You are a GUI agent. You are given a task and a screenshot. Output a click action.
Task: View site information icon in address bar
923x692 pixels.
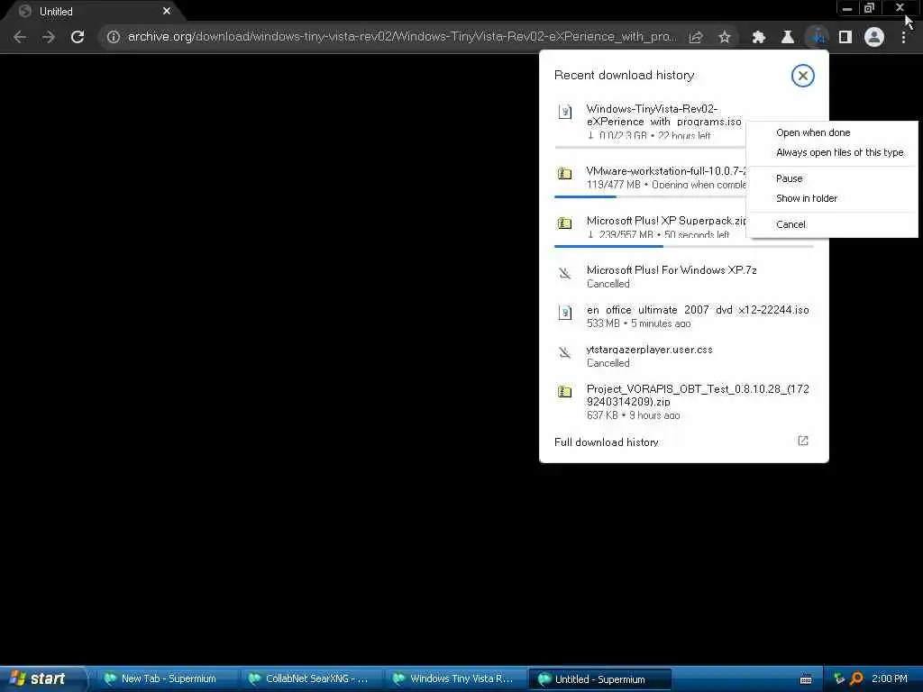pos(113,37)
